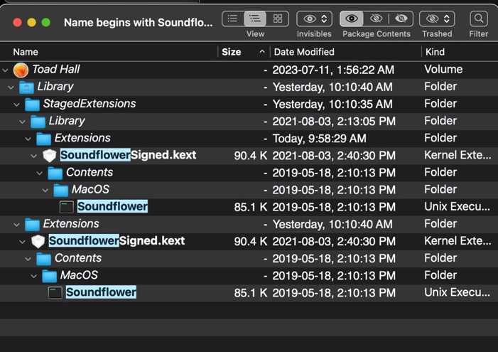This screenshot has height=352, width=498.
Task: Collapse the last MacOS folder
Action: (34, 276)
